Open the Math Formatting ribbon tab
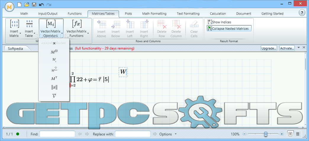Viewport: 309px width, 141px height. (x=154, y=14)
